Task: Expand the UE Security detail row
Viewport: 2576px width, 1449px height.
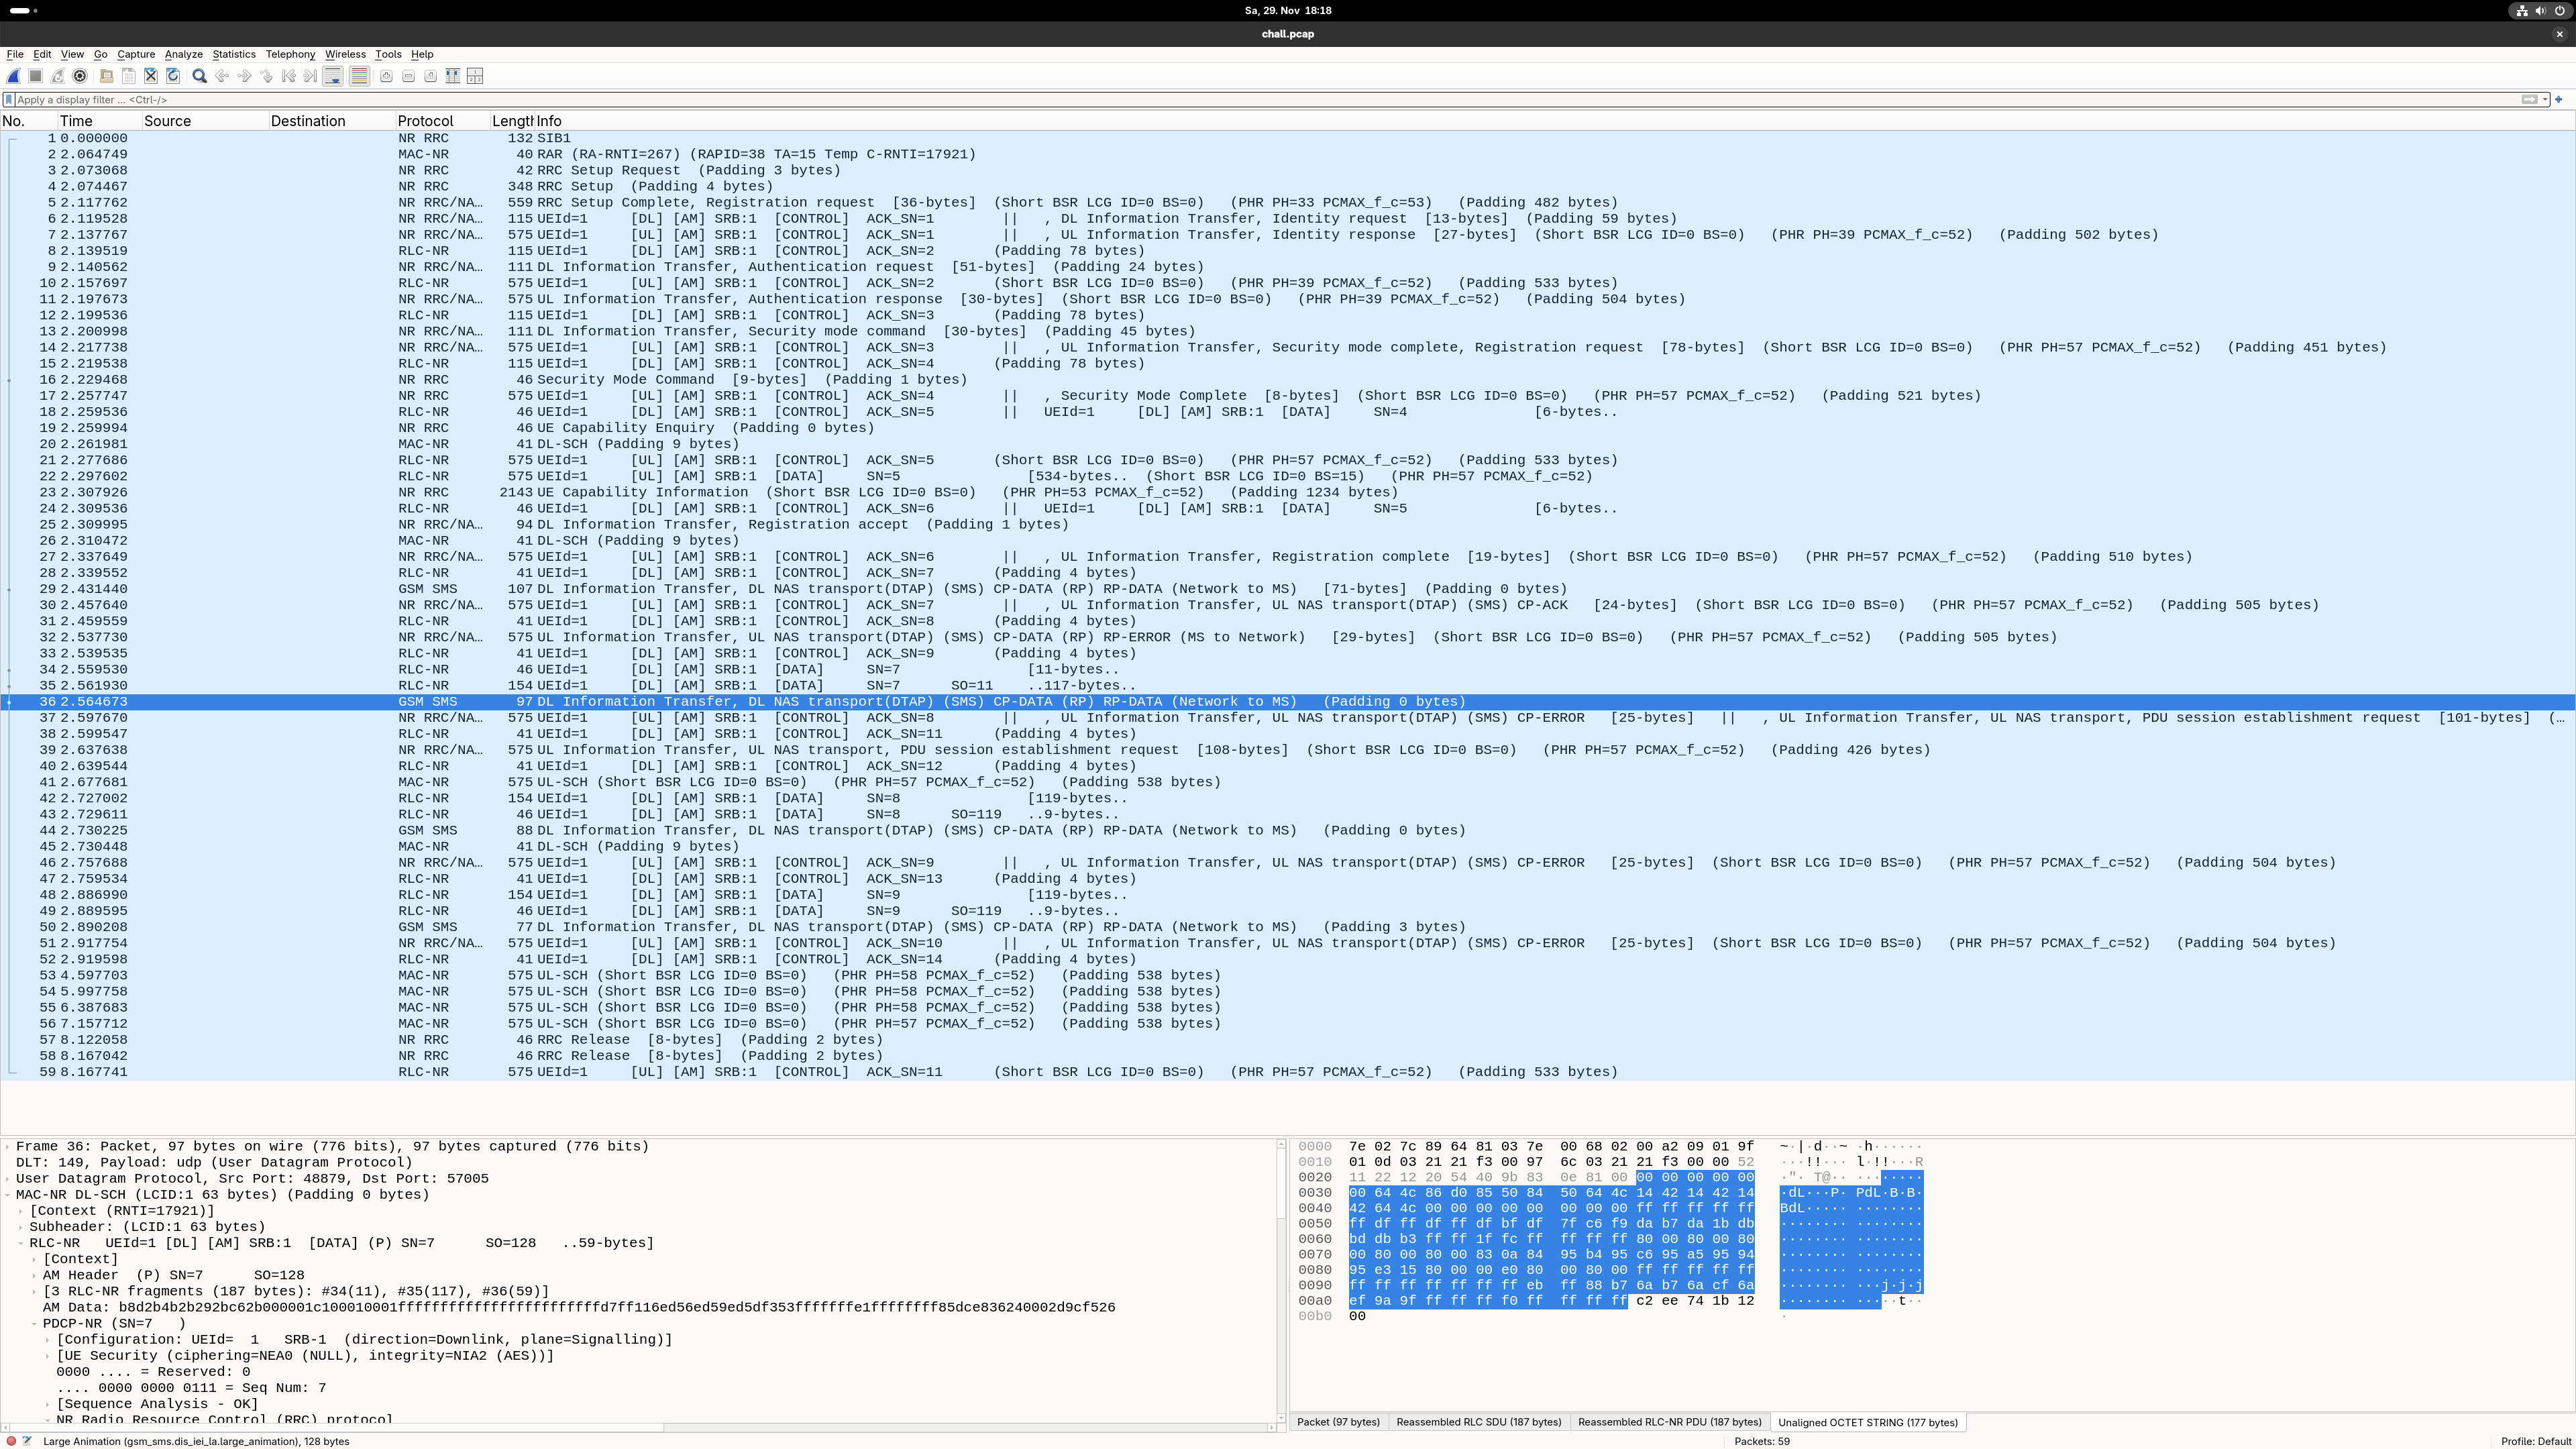Action: (x=47, y=1356)
